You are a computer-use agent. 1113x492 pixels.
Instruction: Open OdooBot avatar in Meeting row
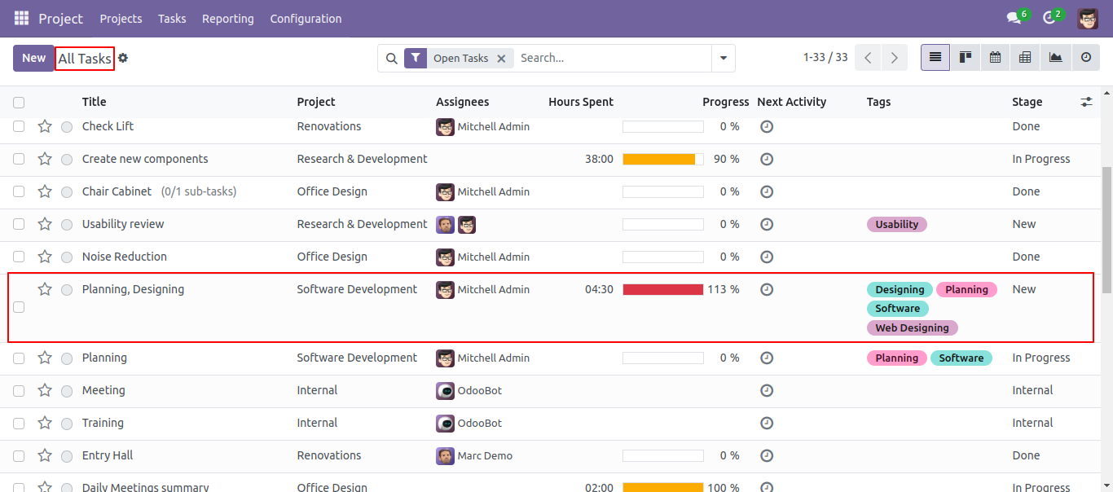(445, 390)
